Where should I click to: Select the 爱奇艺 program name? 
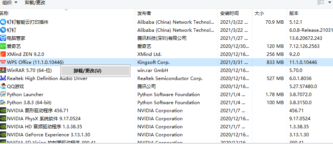(14, 46)
